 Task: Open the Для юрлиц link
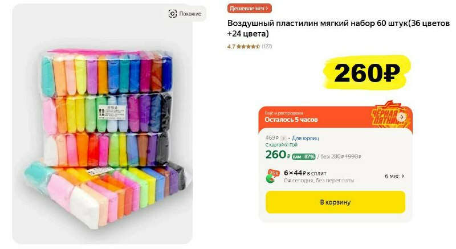click(306, 138)
